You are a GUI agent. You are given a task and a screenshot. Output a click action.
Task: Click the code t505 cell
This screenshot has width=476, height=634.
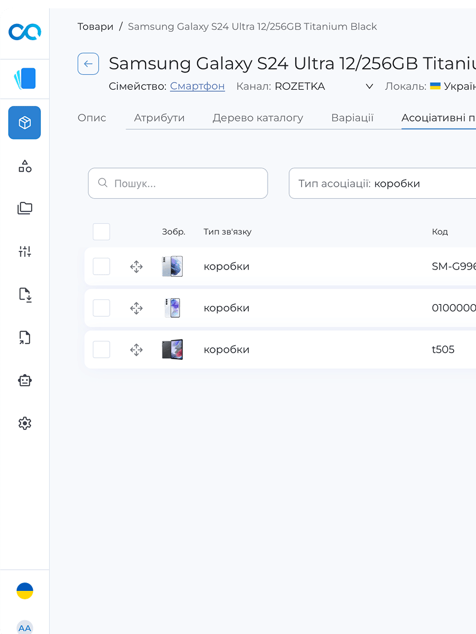coord(443,350)
